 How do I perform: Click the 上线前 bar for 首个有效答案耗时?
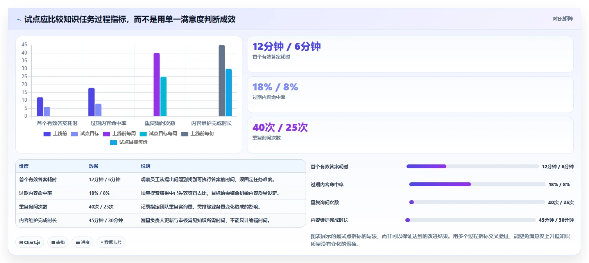pos(40,107)
